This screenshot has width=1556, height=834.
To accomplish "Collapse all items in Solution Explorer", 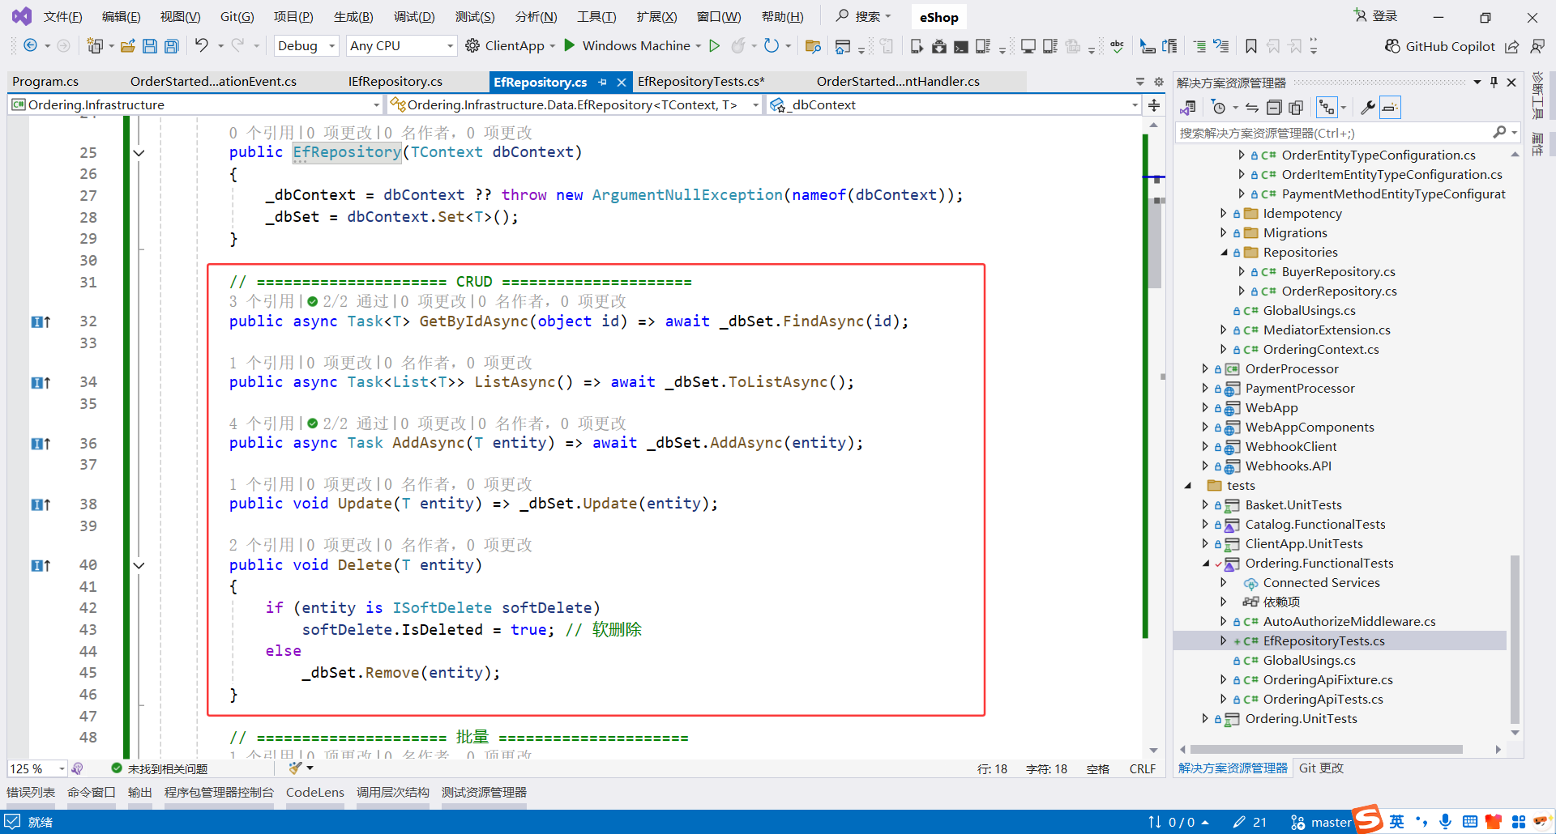I will click(x=1274, y=108).
